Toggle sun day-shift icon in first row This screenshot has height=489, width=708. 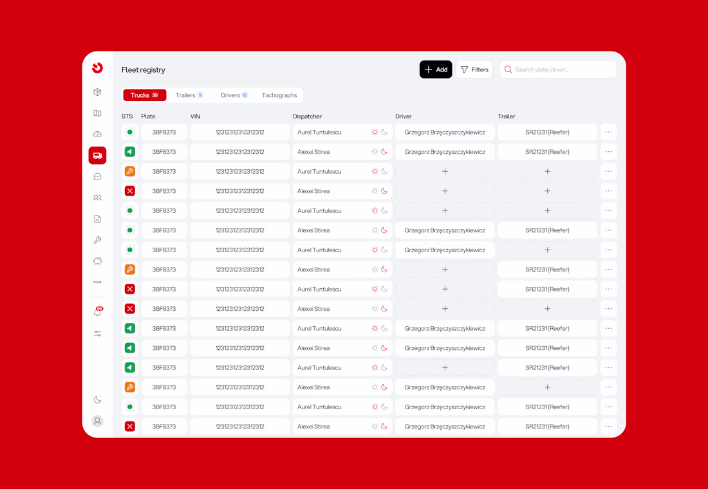[375, 133]
